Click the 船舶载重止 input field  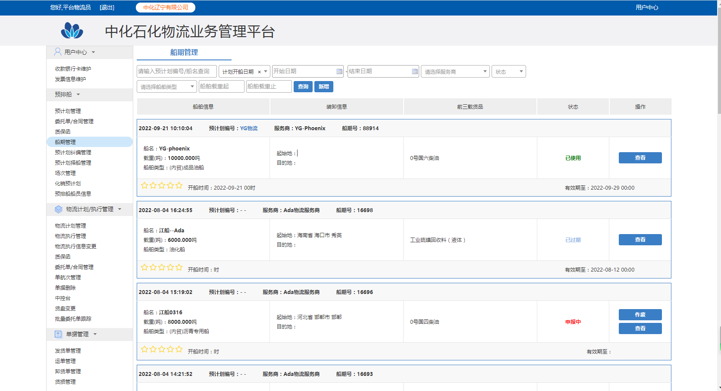pyautogui.click(x=269, y=87)
